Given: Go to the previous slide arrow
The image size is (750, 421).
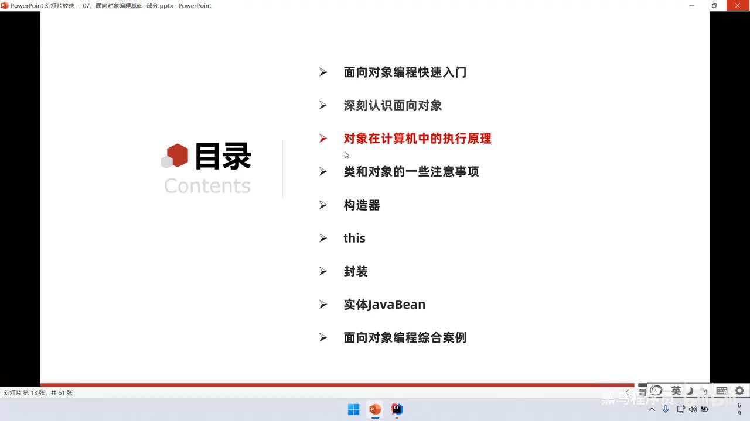Looking at the screenshot, I should [627, 392].
